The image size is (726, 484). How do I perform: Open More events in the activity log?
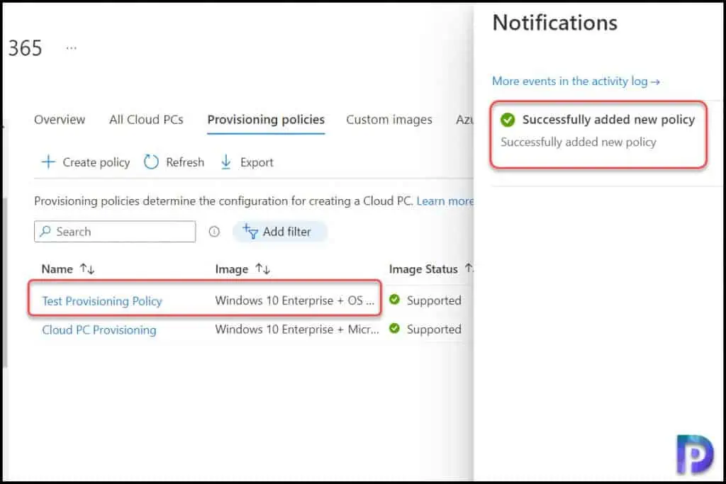tap(576, 81)
